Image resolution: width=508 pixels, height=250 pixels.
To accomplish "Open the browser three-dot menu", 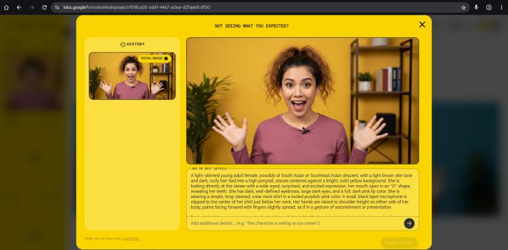I will 501,7.
